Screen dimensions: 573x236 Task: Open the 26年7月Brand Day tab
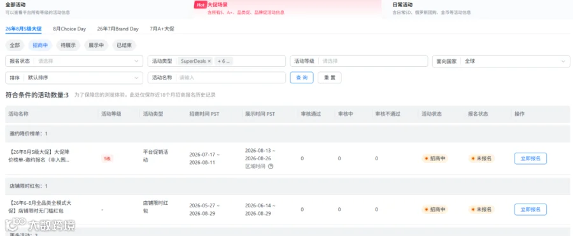pyautogui.click(x=118, y=29)
